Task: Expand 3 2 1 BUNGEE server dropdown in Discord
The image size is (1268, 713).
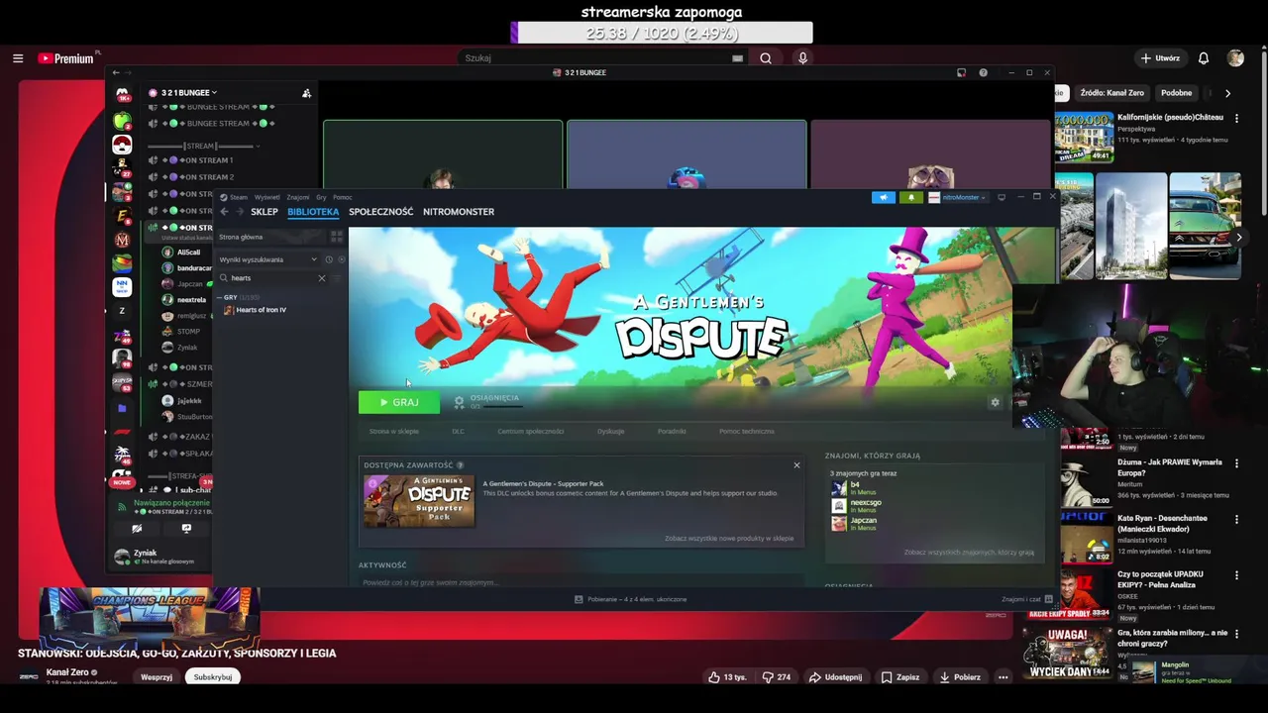Action: coord(188,93)
